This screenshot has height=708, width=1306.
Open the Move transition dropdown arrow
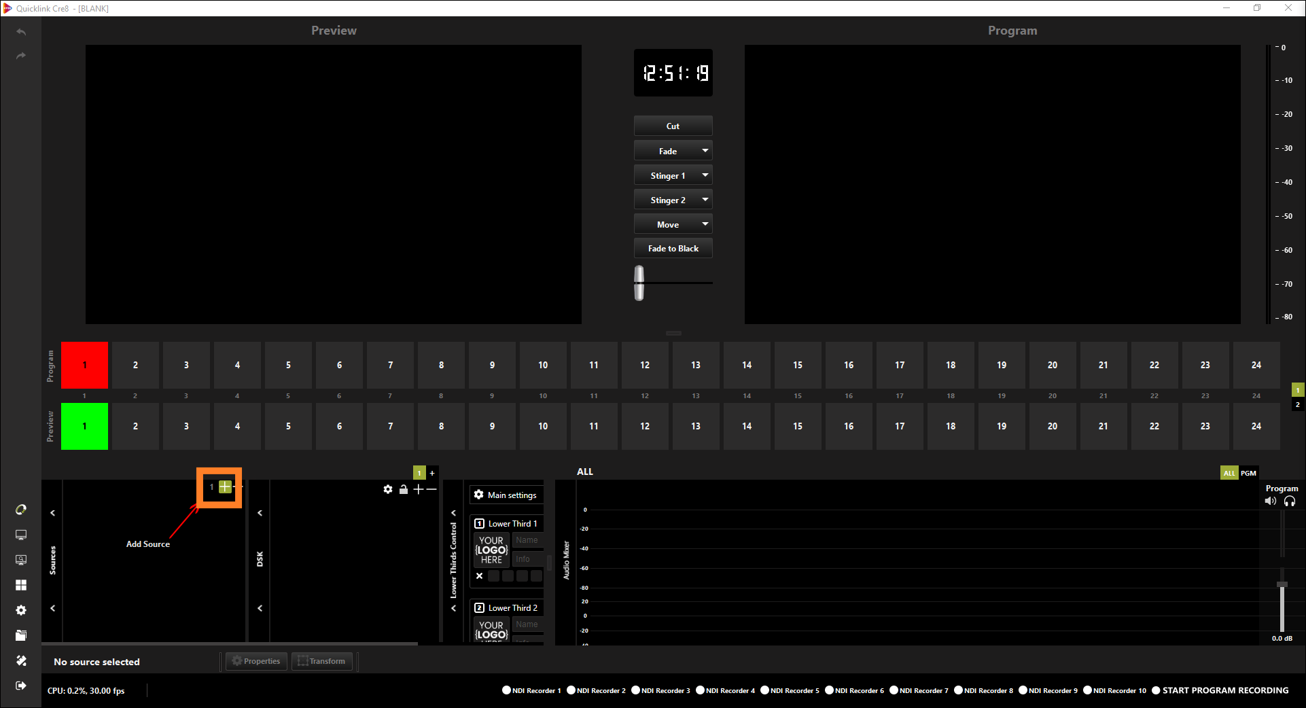pyautogui.click(x=705, y=224)
